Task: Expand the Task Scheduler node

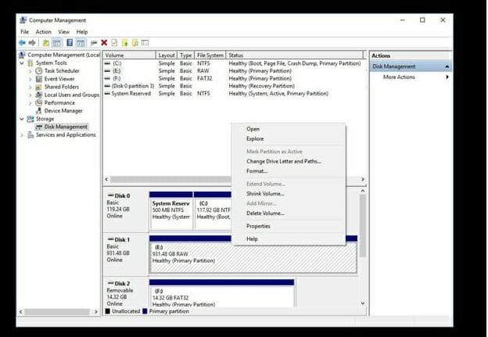Action: [30, 71]
